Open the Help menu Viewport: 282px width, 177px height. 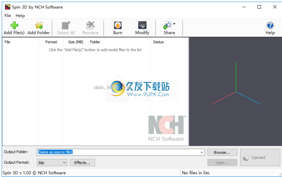pos(20,16)
